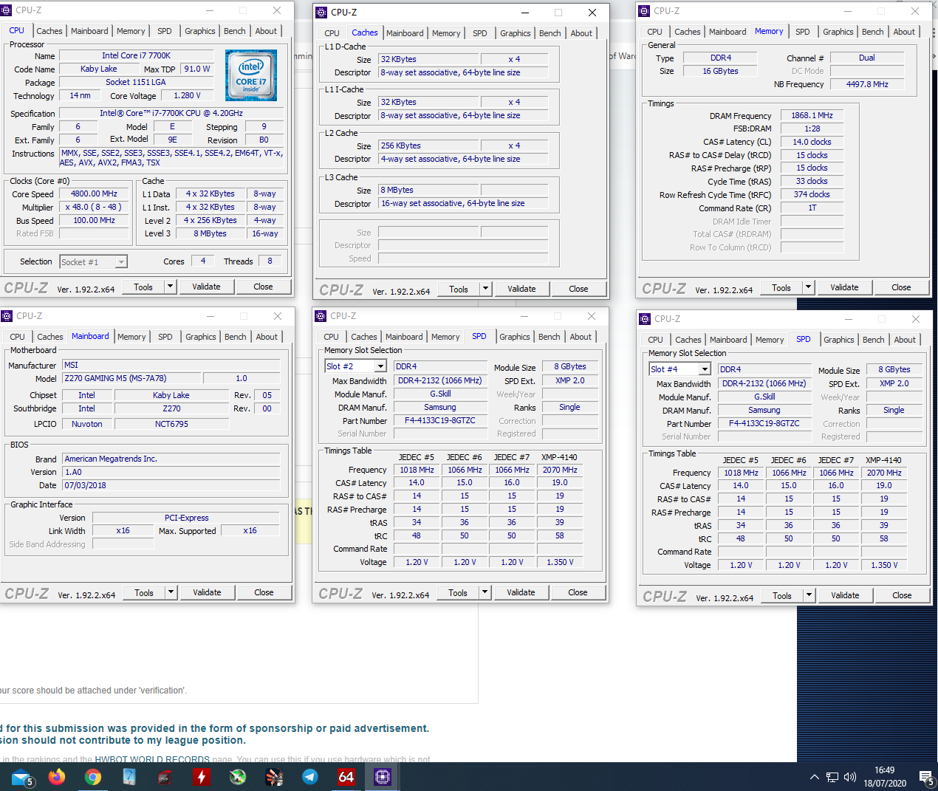Click the Core Speed value 4800.00 MHz

point(95,194)
